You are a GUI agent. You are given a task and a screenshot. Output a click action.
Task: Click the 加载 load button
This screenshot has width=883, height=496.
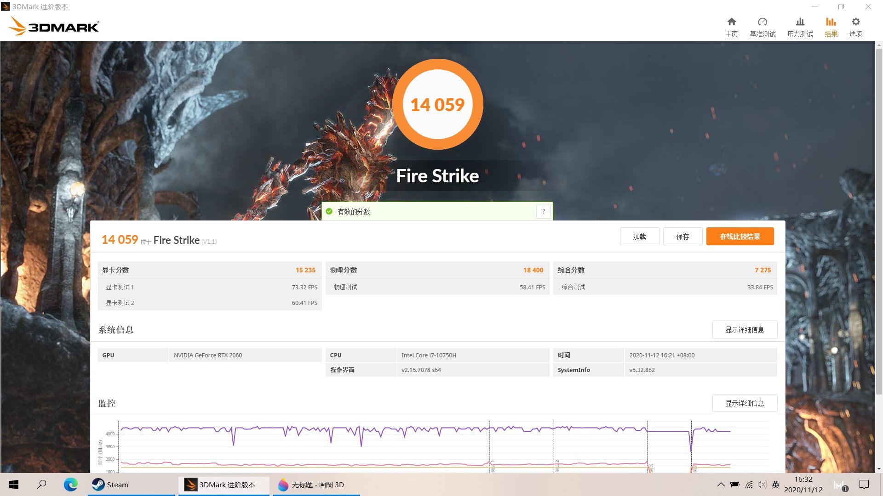pos(639,237)
